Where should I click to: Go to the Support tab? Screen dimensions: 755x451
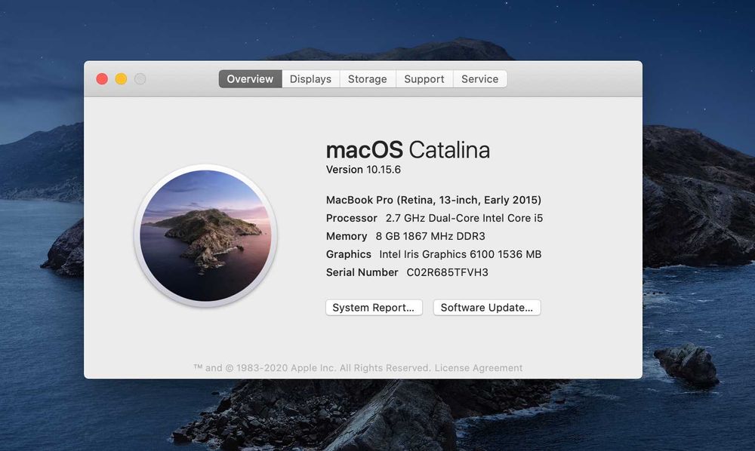[x=424, y=79]
